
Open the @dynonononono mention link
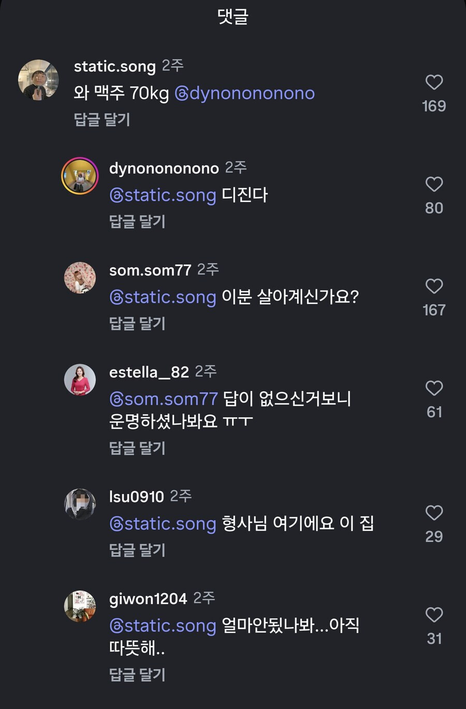(245, 93)
